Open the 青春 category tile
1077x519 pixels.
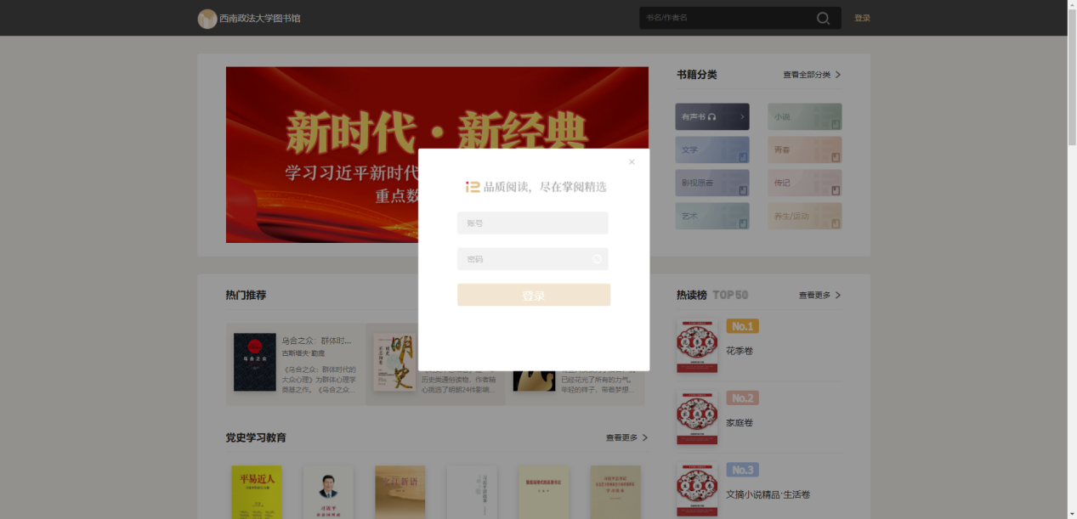pyautogui.click(x=804, y=149)
